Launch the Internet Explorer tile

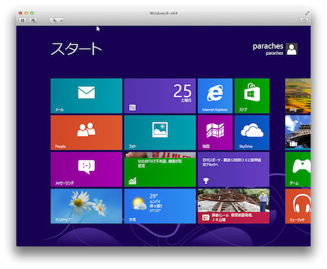pyautogui.click(x=215, y=96)
